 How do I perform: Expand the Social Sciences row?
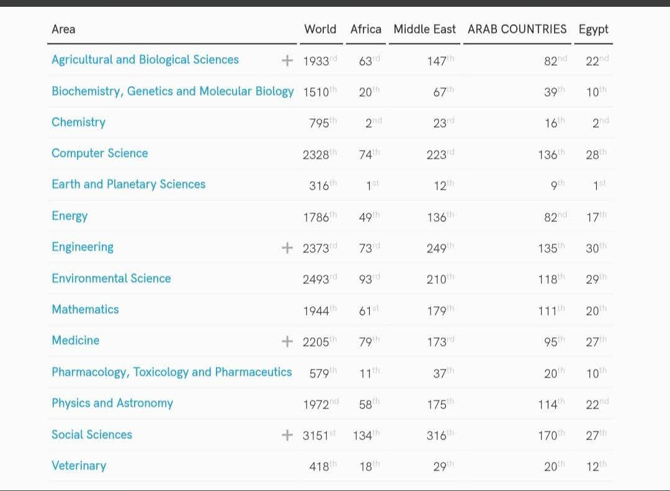pos(287,435)
